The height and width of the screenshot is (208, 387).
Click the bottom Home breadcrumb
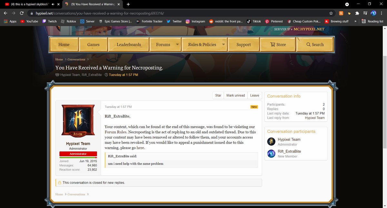coord(59,194)
